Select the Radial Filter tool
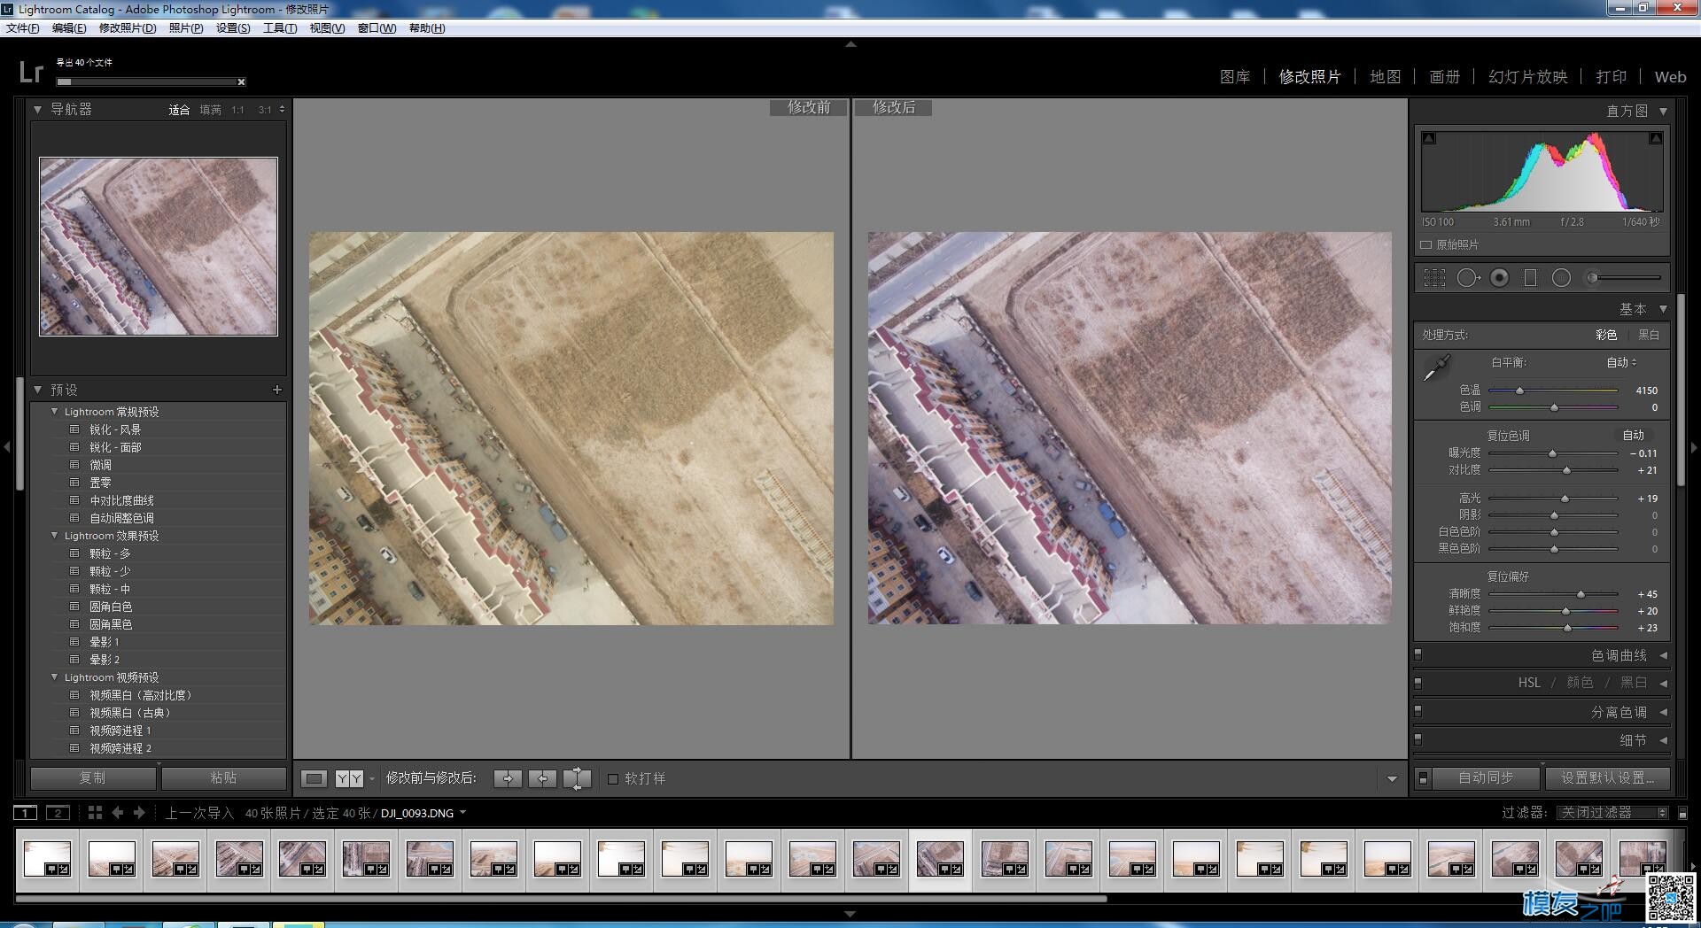This screenshot has height=928, width=1701. [1561, 278]
